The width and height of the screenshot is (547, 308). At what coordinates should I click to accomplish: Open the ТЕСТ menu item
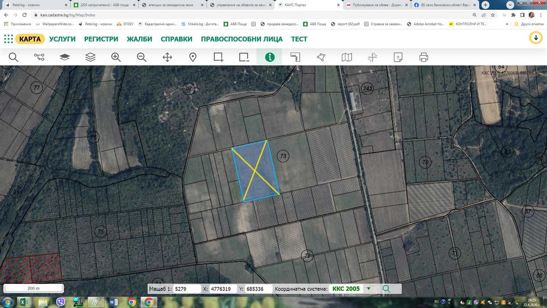pyautogui.click(x=299, y=39)
